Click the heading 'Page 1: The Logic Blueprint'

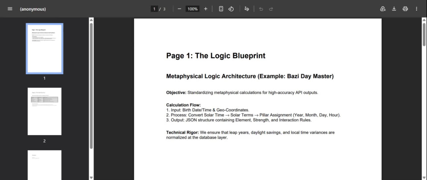coord(216,56)
